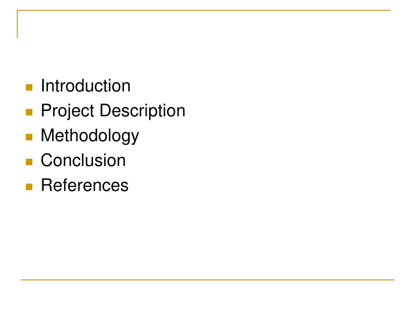The height and width of the screenshot is (311, 415).
Task: Click the capital M in Methodology
Action: pyautogui.click(x=47, y=135)
